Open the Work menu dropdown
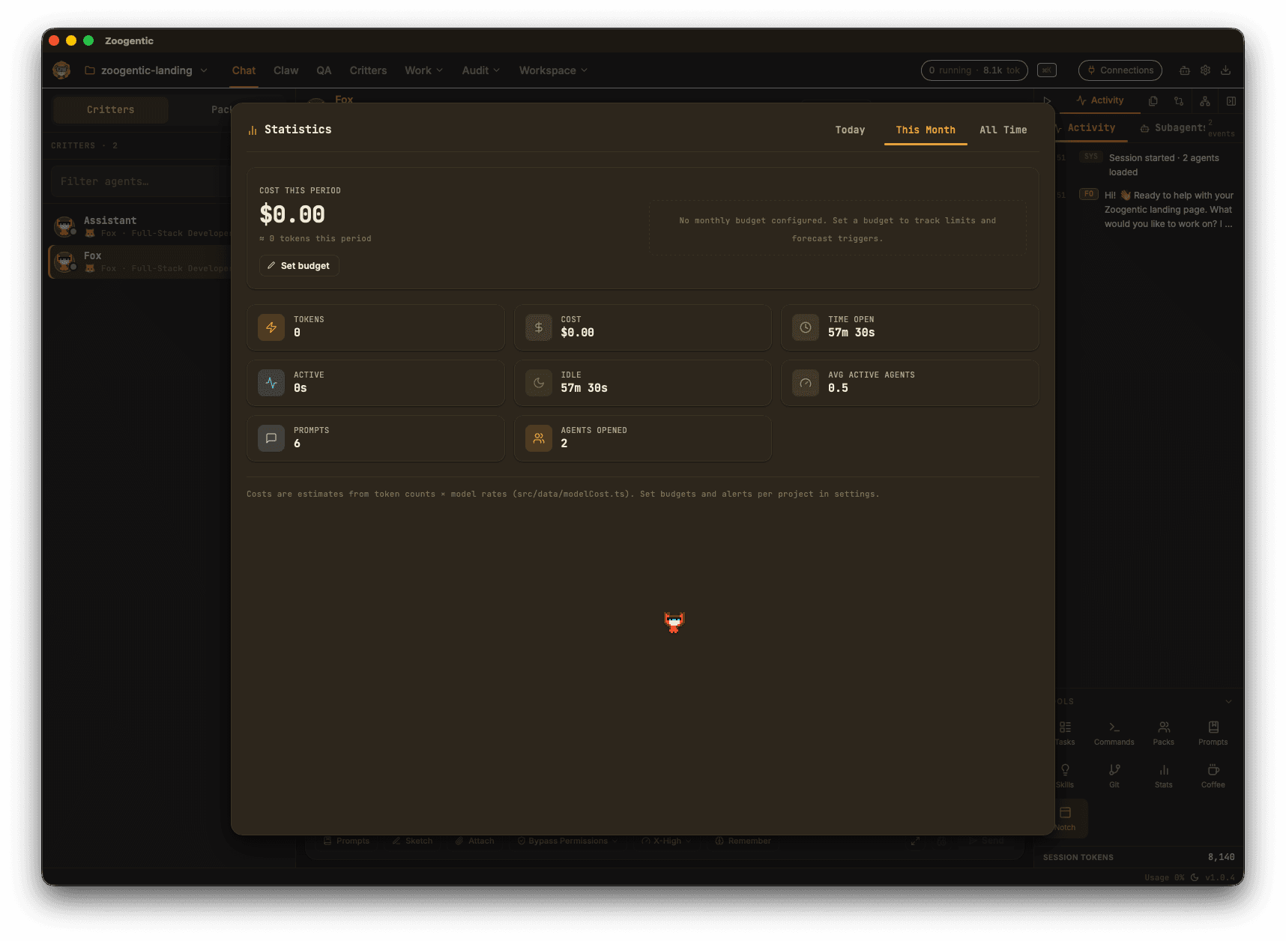Viewport: 1286px width, 941px height. click(x=423, y=70)
